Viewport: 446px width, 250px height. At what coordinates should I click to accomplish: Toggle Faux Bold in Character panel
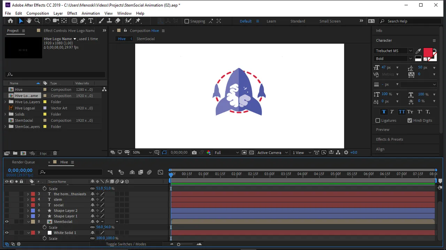click(x=384, y=112)
